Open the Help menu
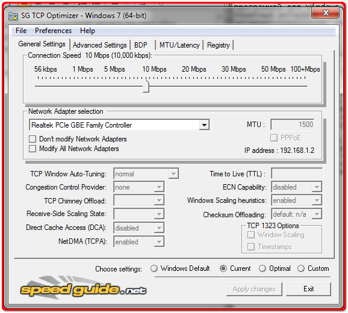The width and height of the screenshot is (348, 313). tap(87, 31)
